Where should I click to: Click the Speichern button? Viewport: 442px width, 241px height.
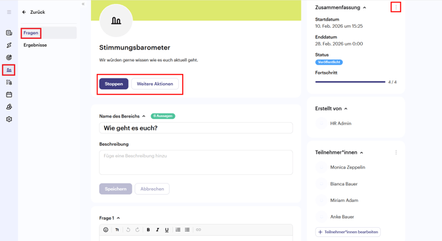pyautogui.click(x=115, y=189)
